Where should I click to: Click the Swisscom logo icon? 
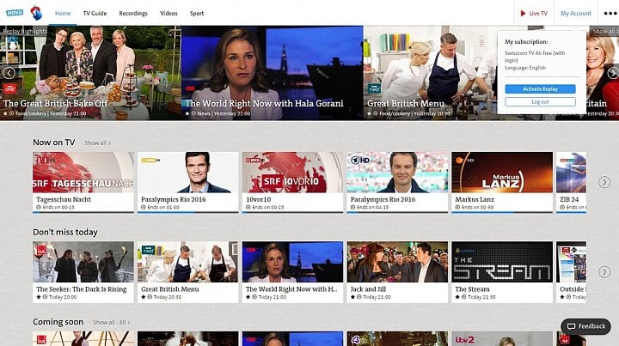[x=36, y=13]
